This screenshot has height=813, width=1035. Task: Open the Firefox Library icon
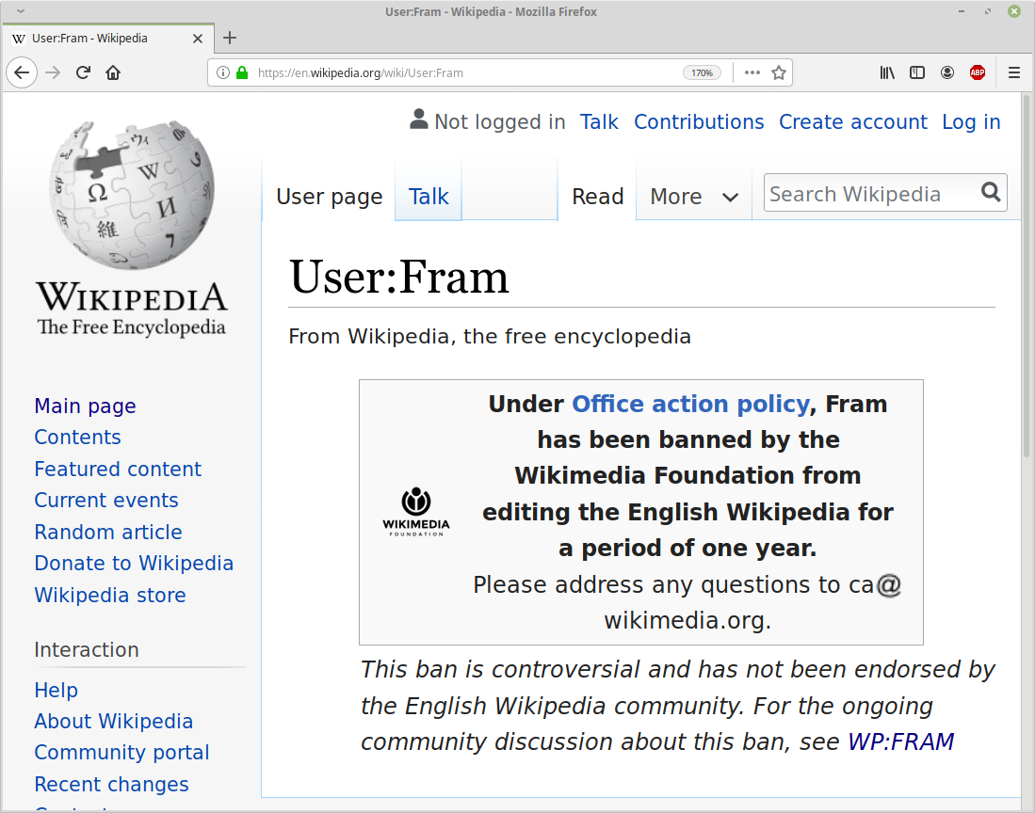tap(887, 72)
